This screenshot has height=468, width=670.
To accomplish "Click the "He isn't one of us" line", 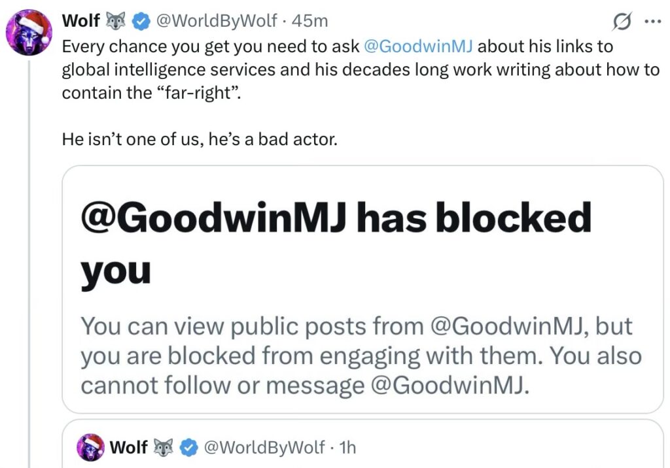I will pos(200,139).
